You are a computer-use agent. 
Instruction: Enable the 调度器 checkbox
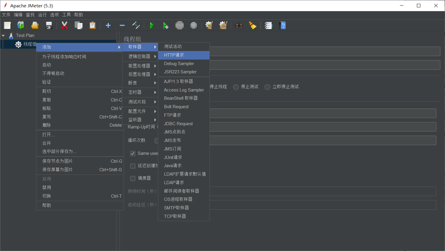click(133, 178)
